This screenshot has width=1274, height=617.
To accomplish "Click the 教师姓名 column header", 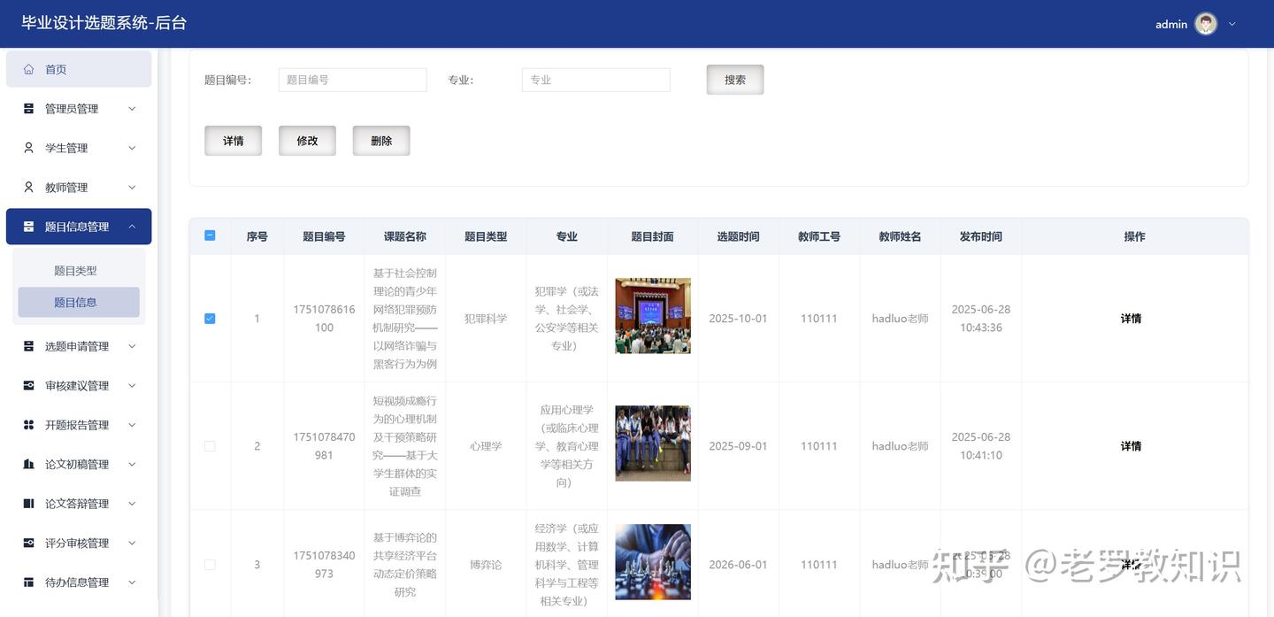I will [900, 236].
